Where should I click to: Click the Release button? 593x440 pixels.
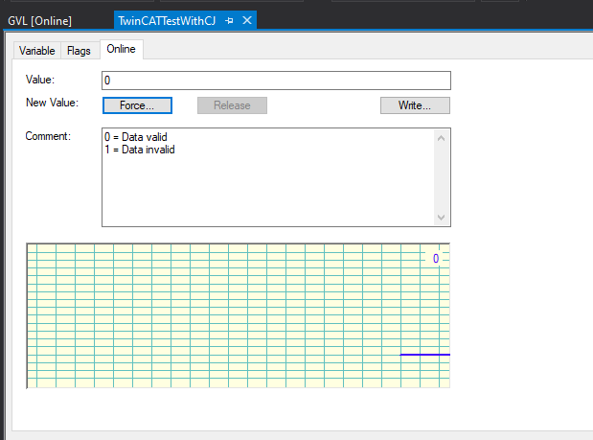[232, 105]
